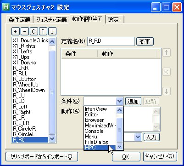Viewport: 184px width, 166px height.
Task: Open the 設定 tab
Action: [x=115, y=20]
